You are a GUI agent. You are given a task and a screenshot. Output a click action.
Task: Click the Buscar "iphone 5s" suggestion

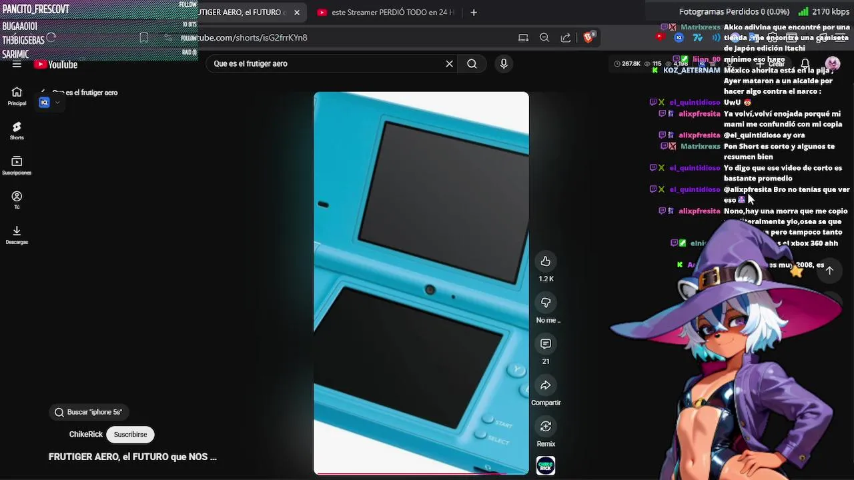(x=89, y=412)
